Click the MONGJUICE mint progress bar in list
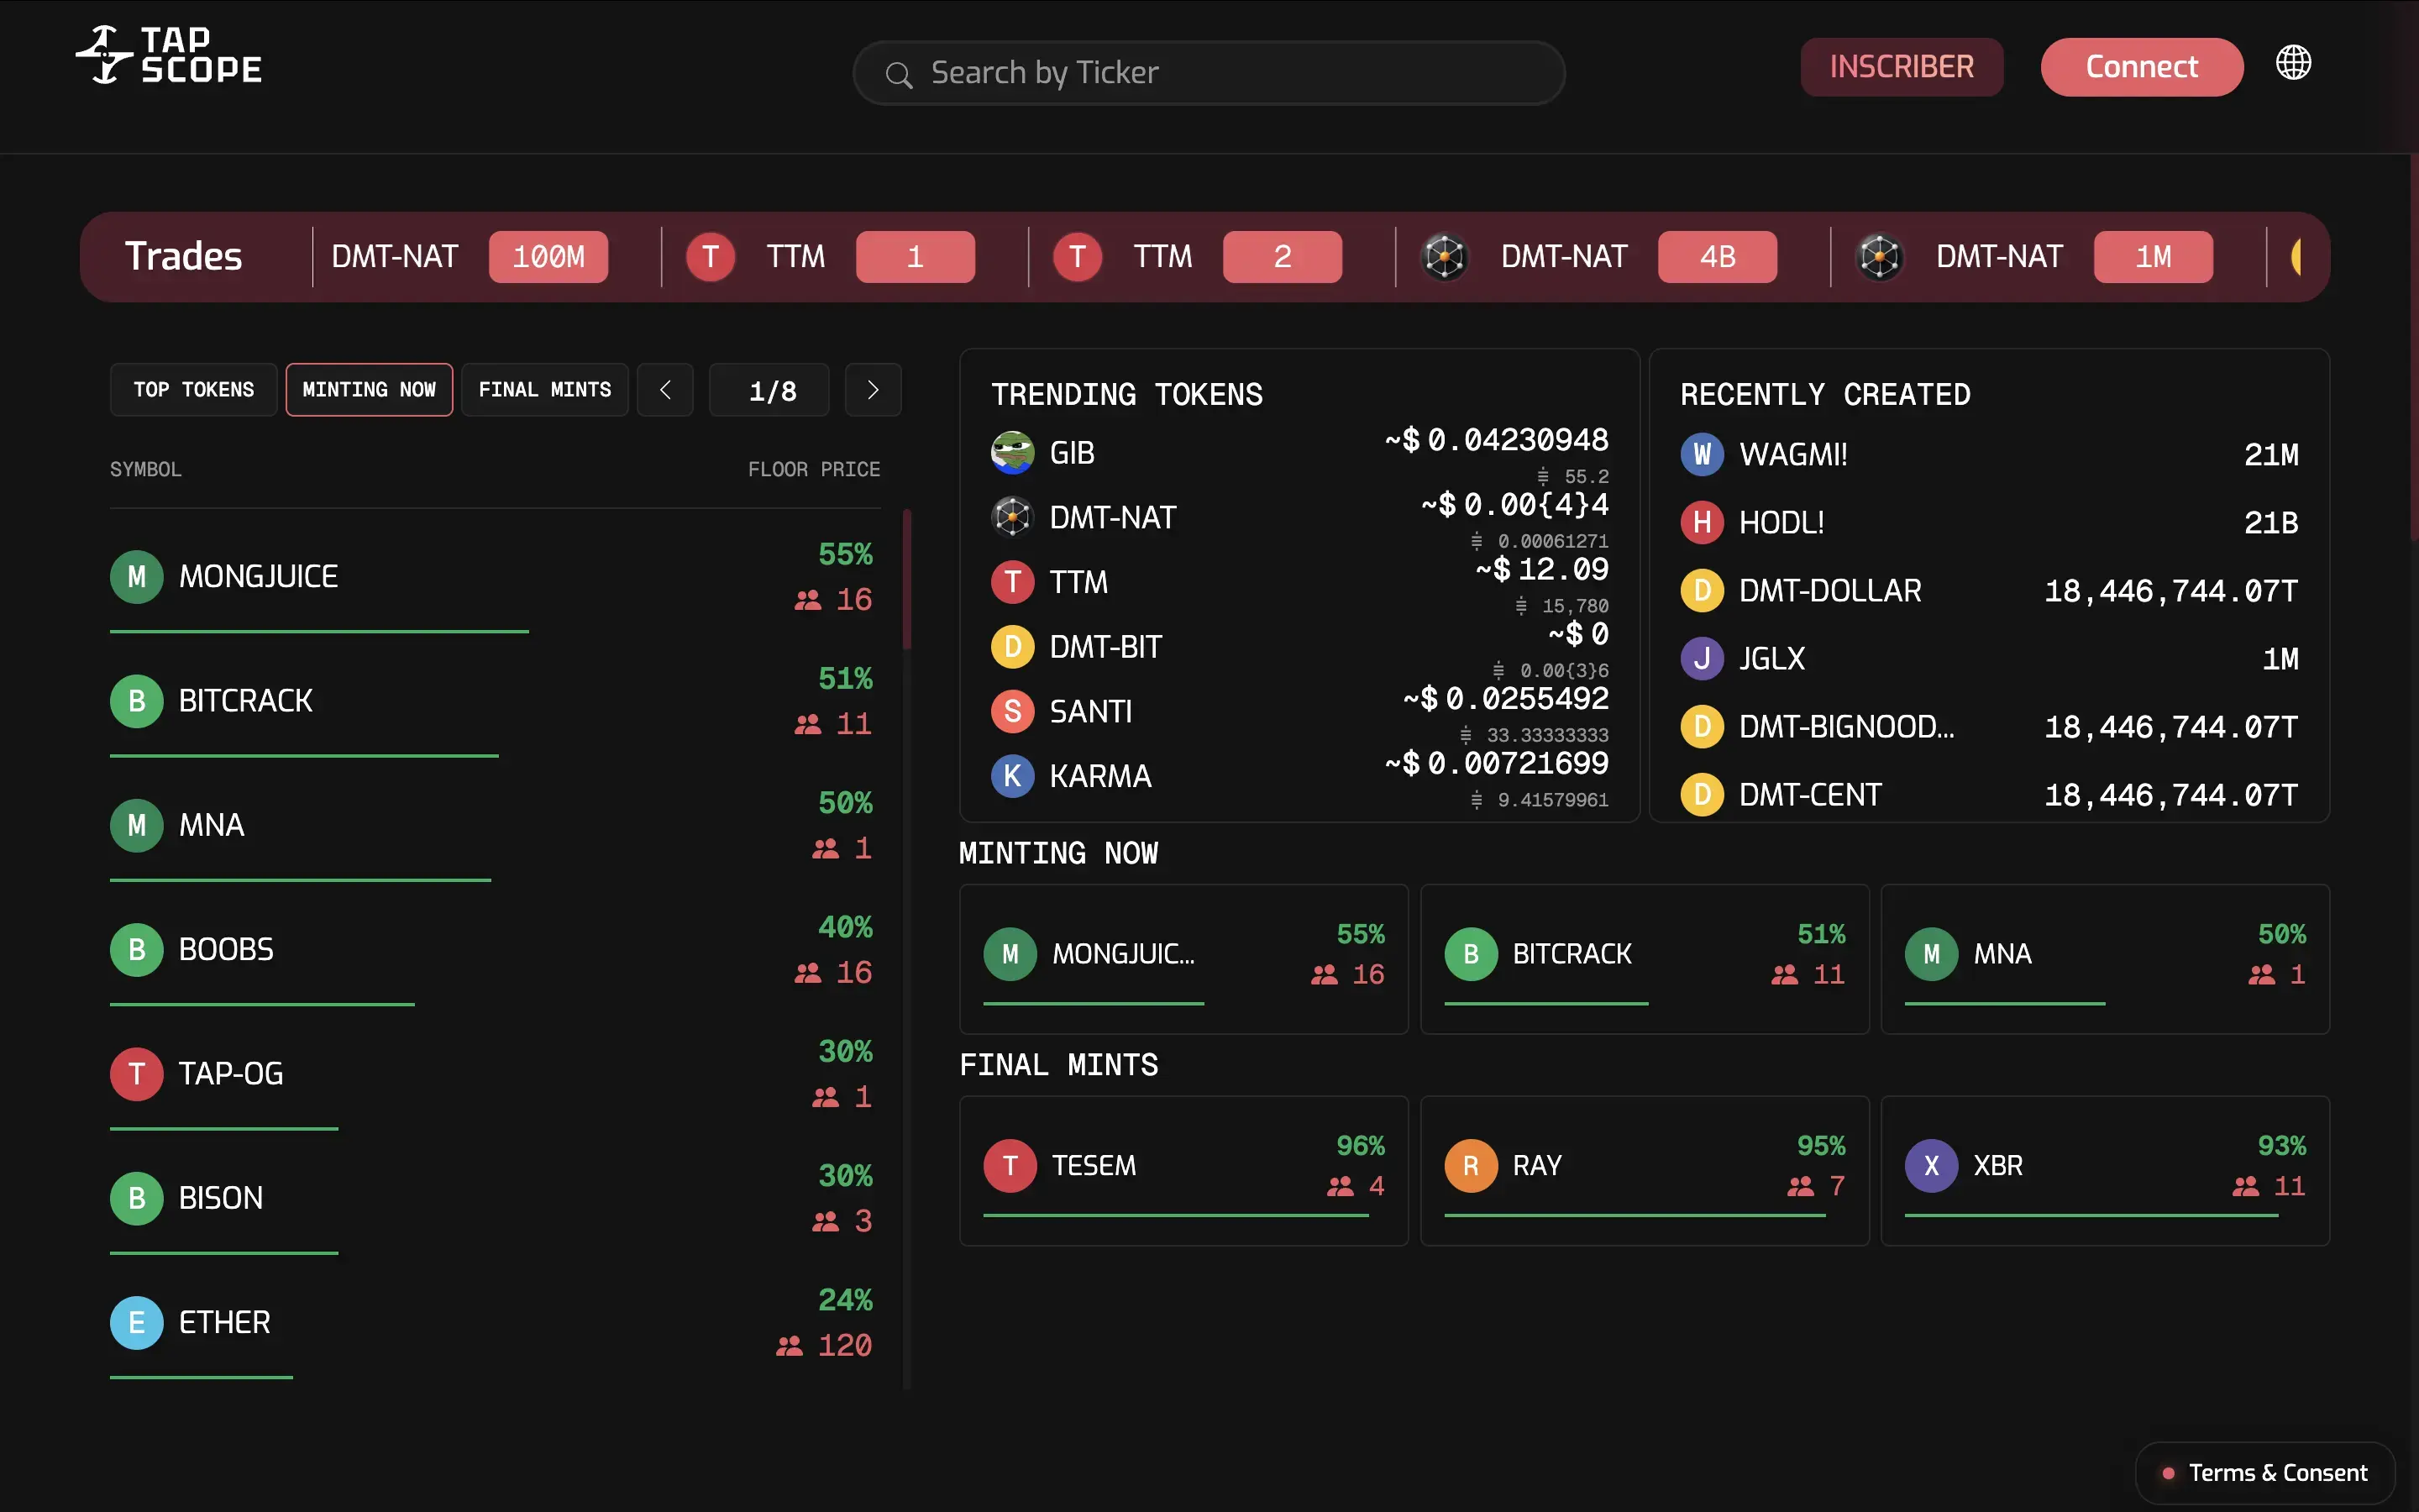Viewport: 2419px width, 1512px height. 319,631
